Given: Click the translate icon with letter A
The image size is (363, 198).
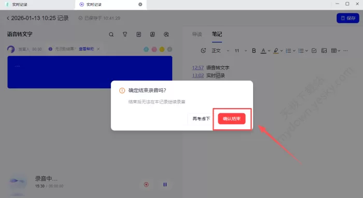Looking at the screenshot, I should click(152, 35).
